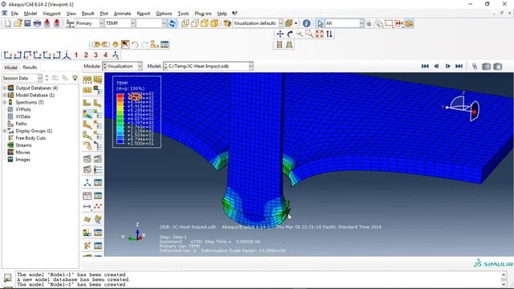Click the blue query information icon
This screenshot has height=289, width=514.
point(306,23)
